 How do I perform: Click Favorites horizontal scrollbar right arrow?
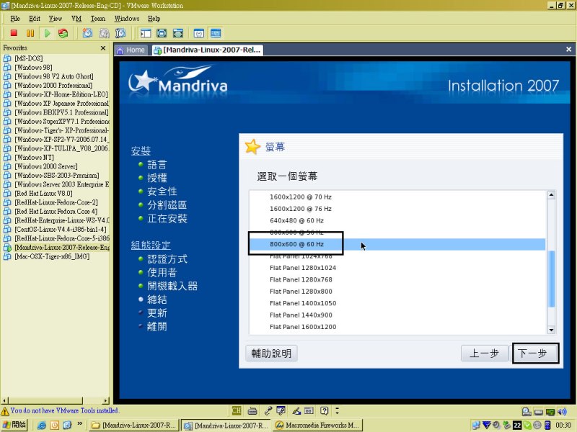(105, 400)
